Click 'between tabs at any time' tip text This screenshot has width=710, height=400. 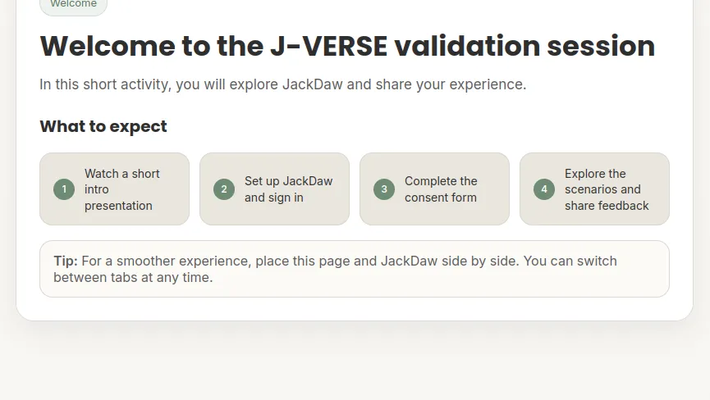pyautogui.click(x=133, y=277)
